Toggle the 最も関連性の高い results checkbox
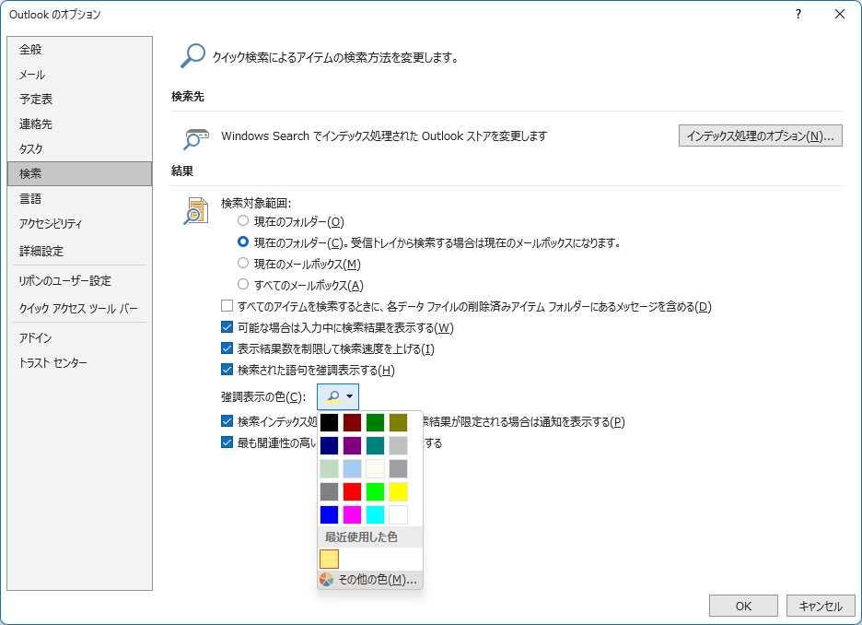 pyautogui.click(x=227, y=442)
